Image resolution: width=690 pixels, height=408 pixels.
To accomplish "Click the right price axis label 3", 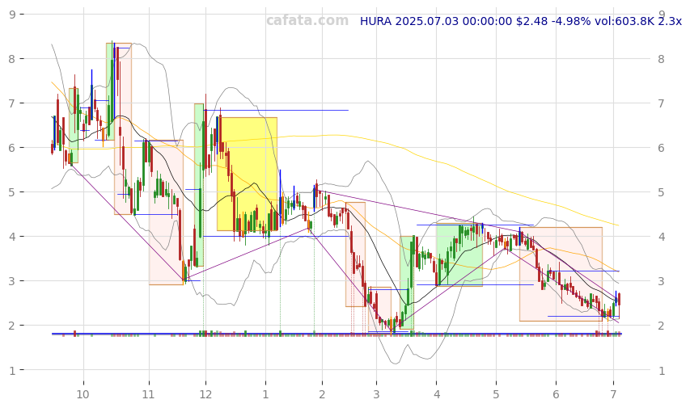I will 661,281.
